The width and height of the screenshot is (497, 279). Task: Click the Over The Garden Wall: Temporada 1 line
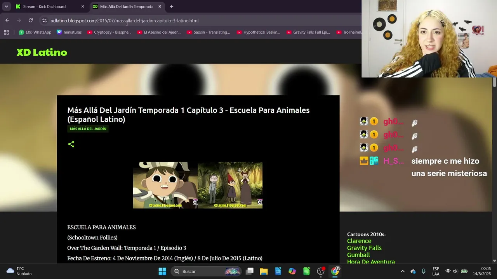pyautogui.click(x=127, y=248)
